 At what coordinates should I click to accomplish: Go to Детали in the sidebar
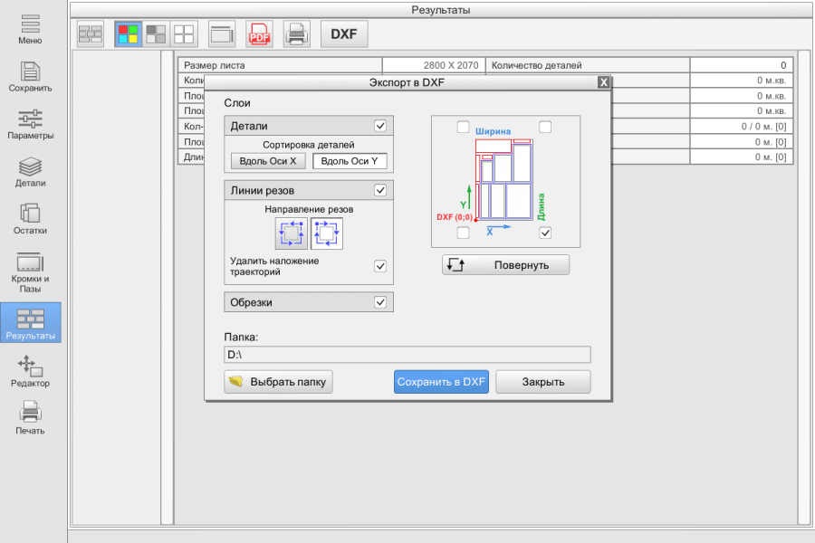(x=30, y=172)
